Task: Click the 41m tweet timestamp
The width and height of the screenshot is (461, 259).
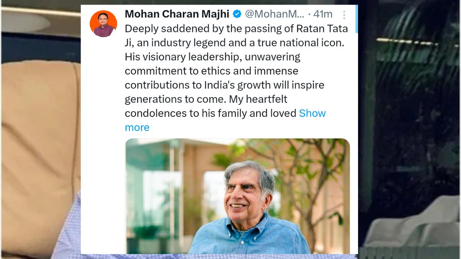Action: (323, 15)
